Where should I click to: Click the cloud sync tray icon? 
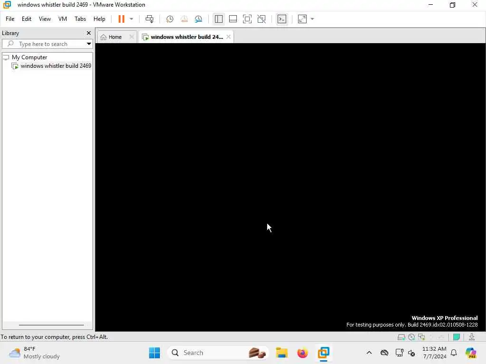384,353
